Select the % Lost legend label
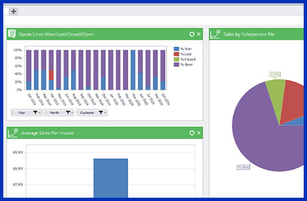Image resolution: width=307 pixels, height=201 pixels. pos(186,54)
